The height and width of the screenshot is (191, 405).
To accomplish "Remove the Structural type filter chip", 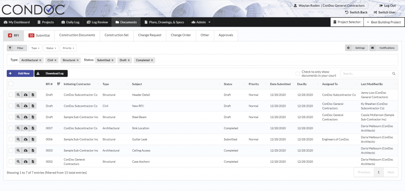I will pos(77,60).
